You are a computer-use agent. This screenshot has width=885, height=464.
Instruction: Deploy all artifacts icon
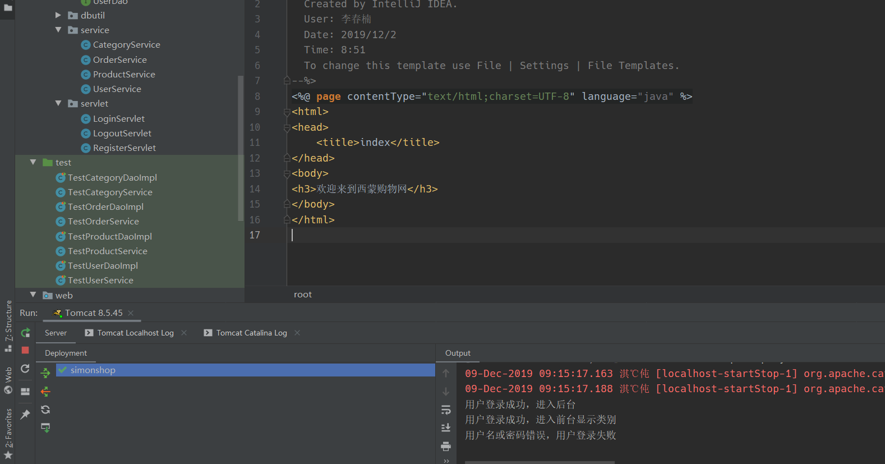click(45, 373)
